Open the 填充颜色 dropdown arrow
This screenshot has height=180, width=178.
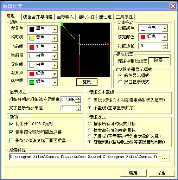(x=165, y=37)
